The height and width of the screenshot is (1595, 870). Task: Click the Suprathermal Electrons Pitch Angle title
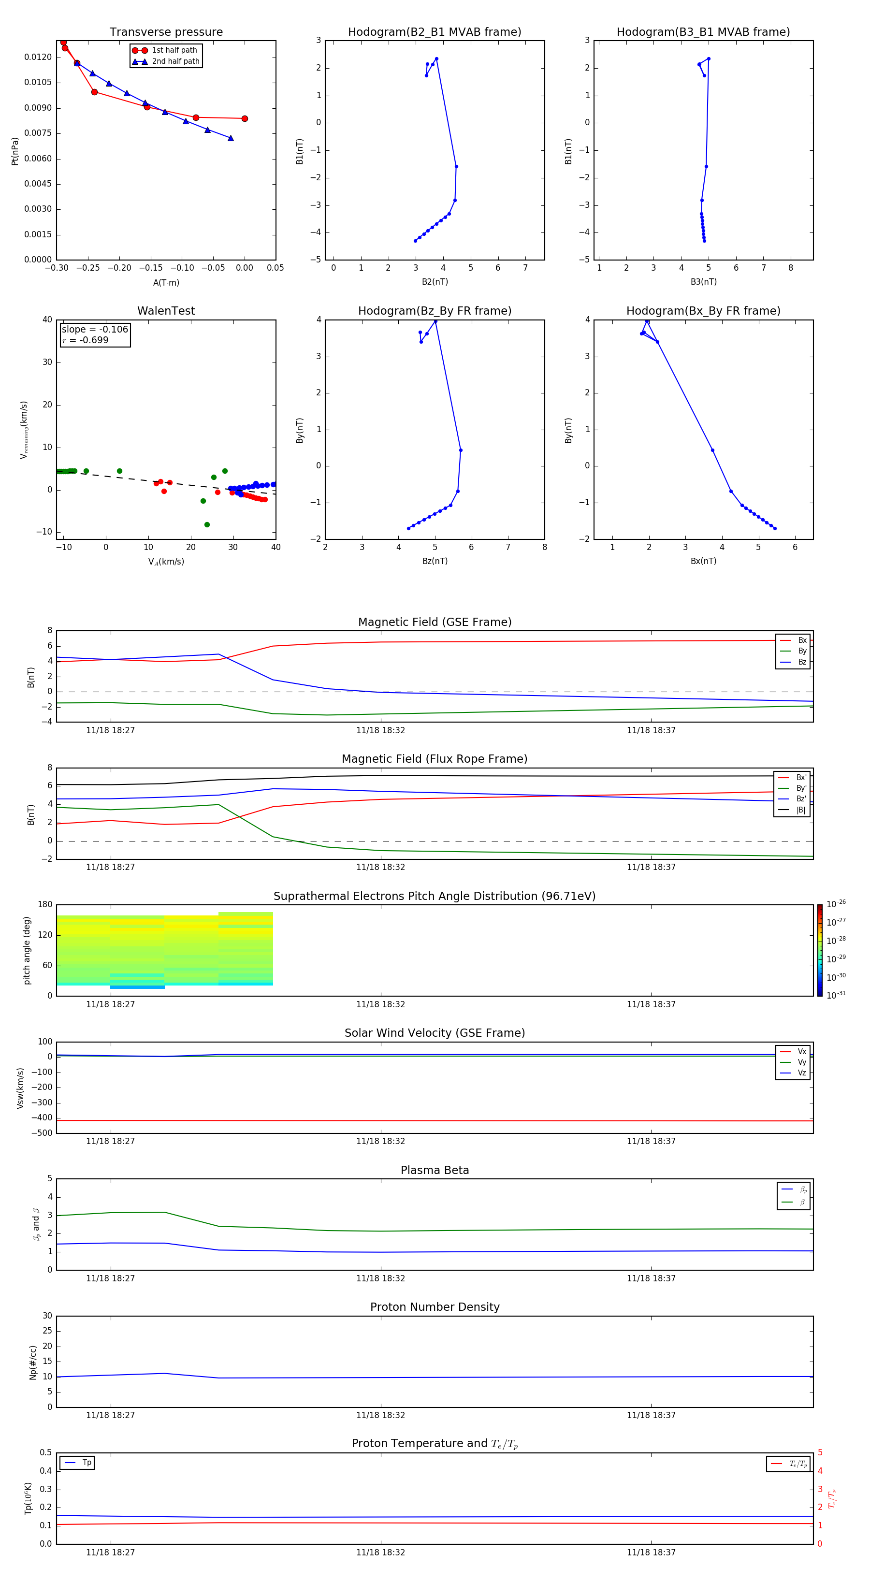pos(435,897)
